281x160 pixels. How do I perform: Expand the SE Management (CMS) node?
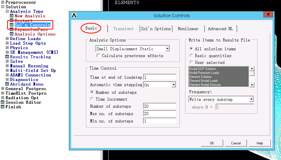(7, 52)
